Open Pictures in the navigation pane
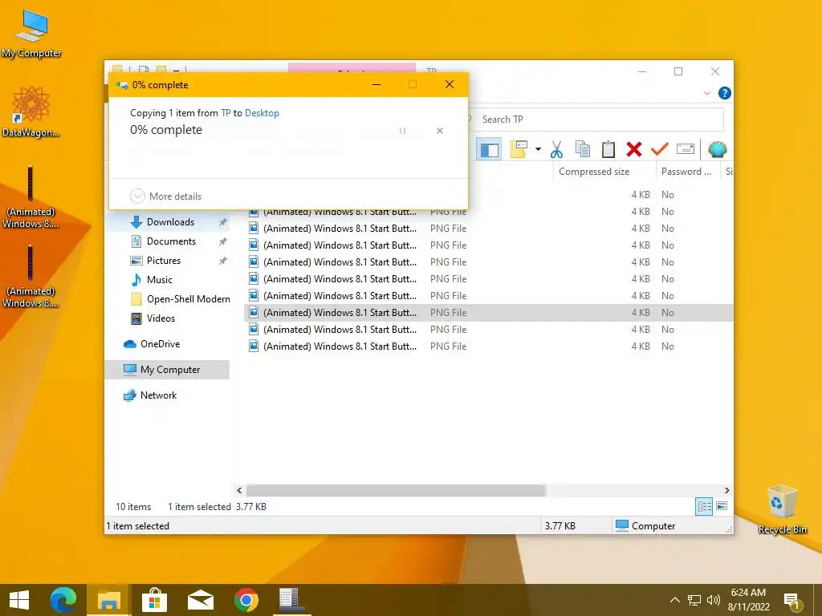The width and height of the screenshot is (822, 616). (164, 261)
